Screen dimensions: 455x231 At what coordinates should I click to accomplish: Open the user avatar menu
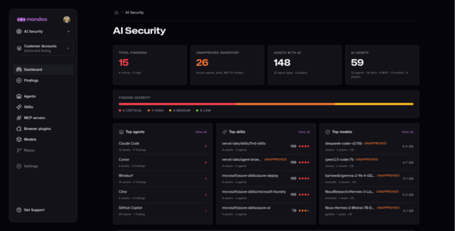point(67,19)
